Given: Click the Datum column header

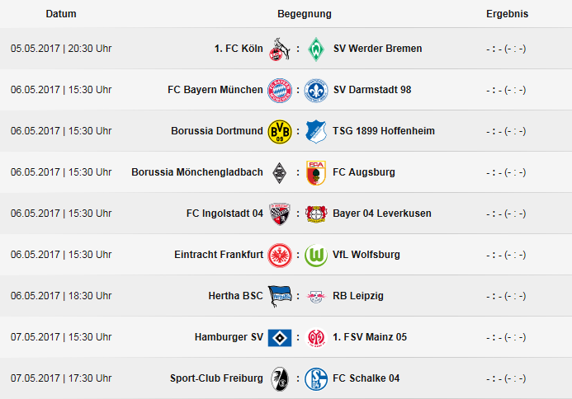Looking at the screenshot, I should (x=61, y=14).
